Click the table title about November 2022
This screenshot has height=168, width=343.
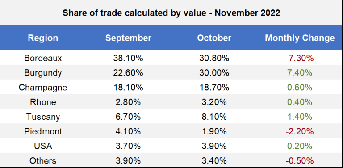[171, 13]
